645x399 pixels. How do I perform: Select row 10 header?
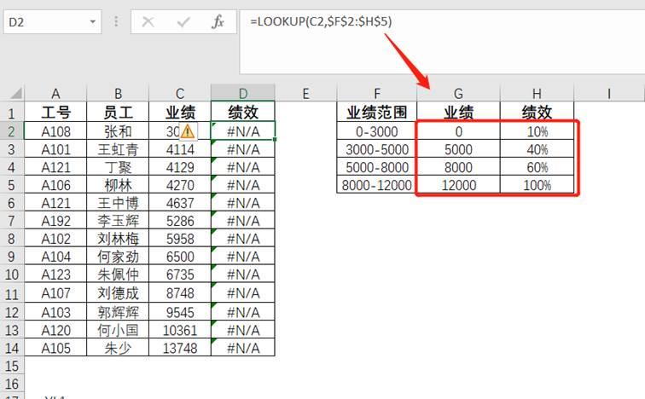[12, 274]
